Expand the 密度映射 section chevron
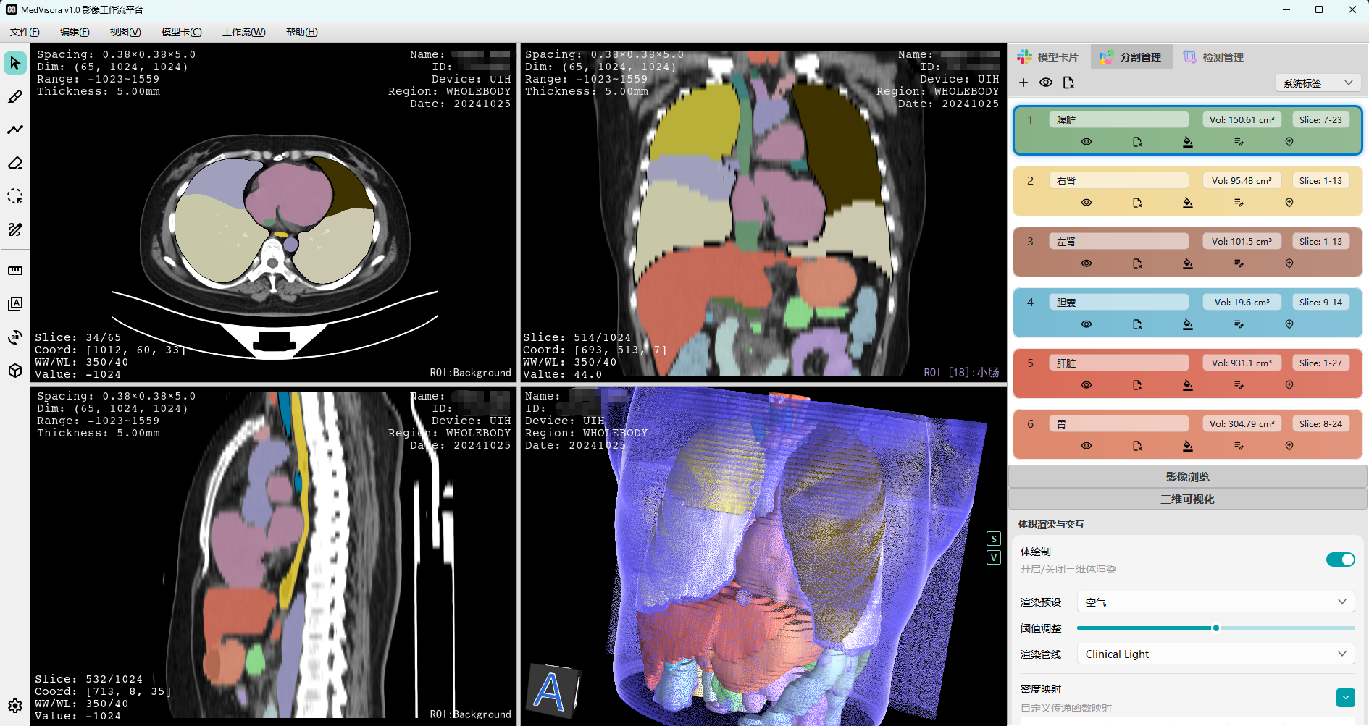The image size is (1369, 726). coord(1345,698)
